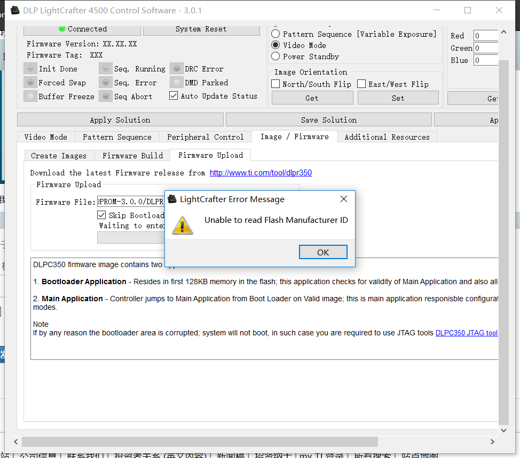Screen dimensions: 520x458
Task: Open the Create Images sub-tab
Action: (x=59, y=156)
